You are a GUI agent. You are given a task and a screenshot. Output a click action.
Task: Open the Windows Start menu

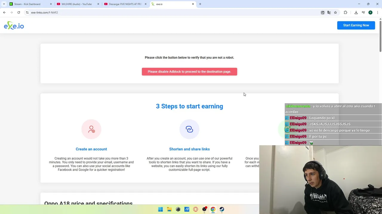(x=160, y=209)
